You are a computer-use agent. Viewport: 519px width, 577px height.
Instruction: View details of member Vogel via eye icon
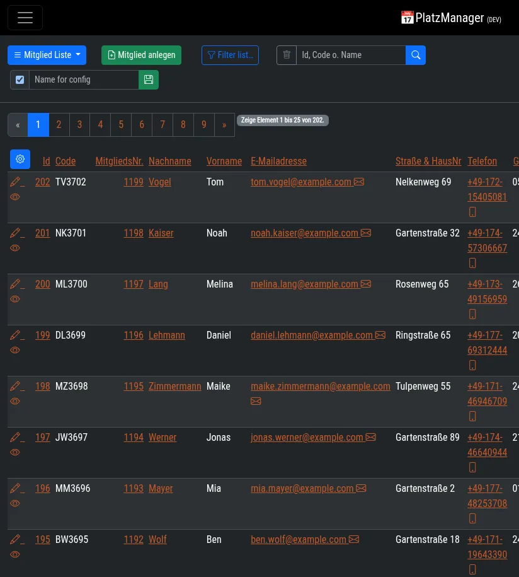(x=15, y=197)
